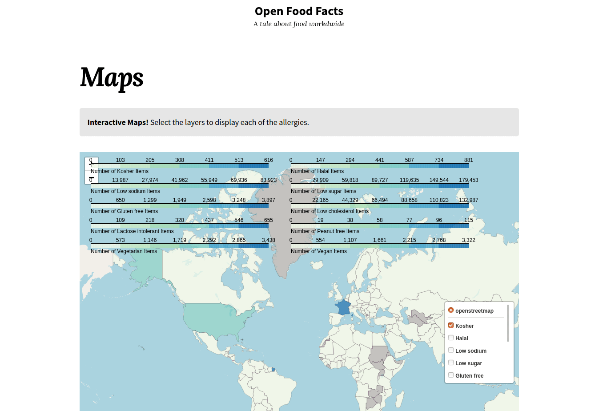Click 'Number of Low cholesterol Items' label
Screen dimensions: 599x411
[x=330, y=211]
